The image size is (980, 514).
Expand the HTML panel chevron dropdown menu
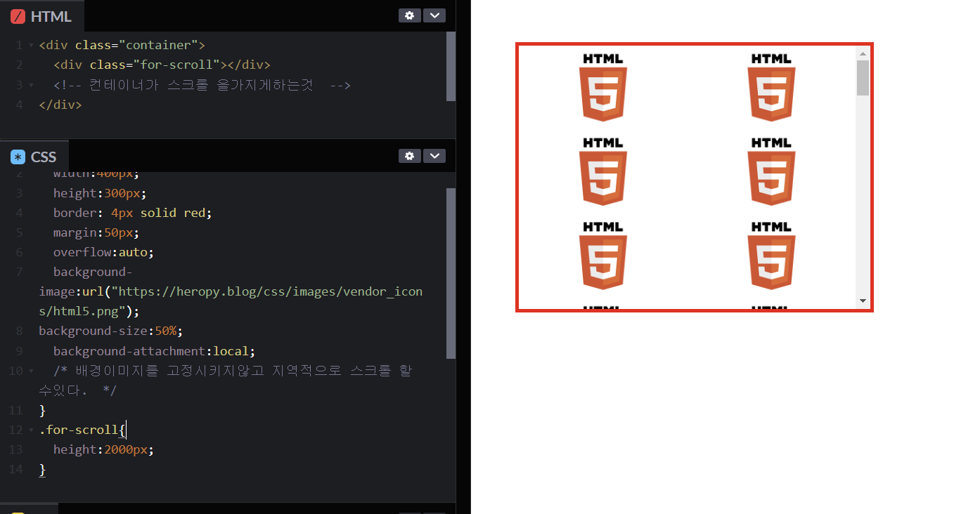point(434,15)
